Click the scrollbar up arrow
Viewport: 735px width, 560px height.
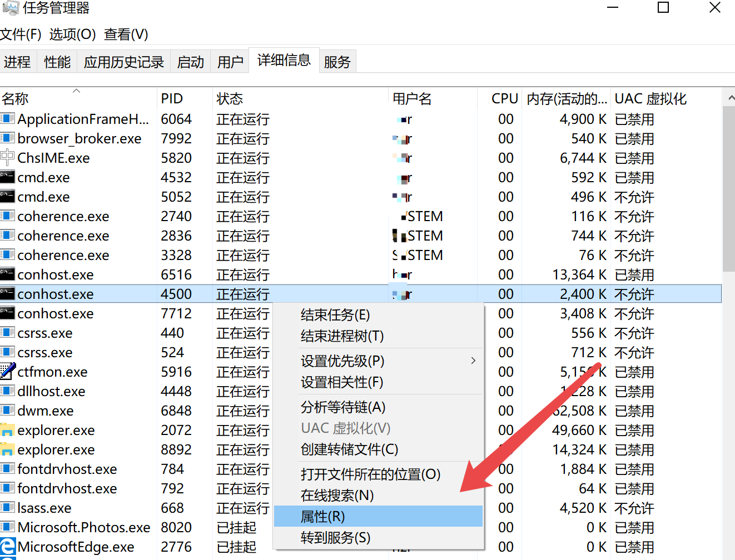730,98
